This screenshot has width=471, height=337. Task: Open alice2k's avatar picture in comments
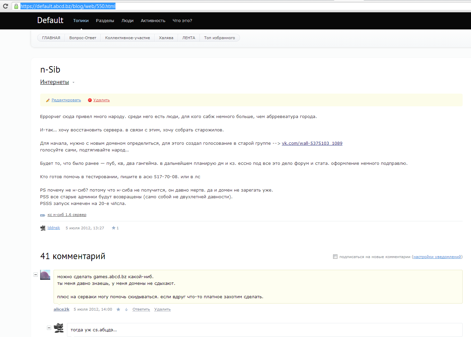coord(45,275)
